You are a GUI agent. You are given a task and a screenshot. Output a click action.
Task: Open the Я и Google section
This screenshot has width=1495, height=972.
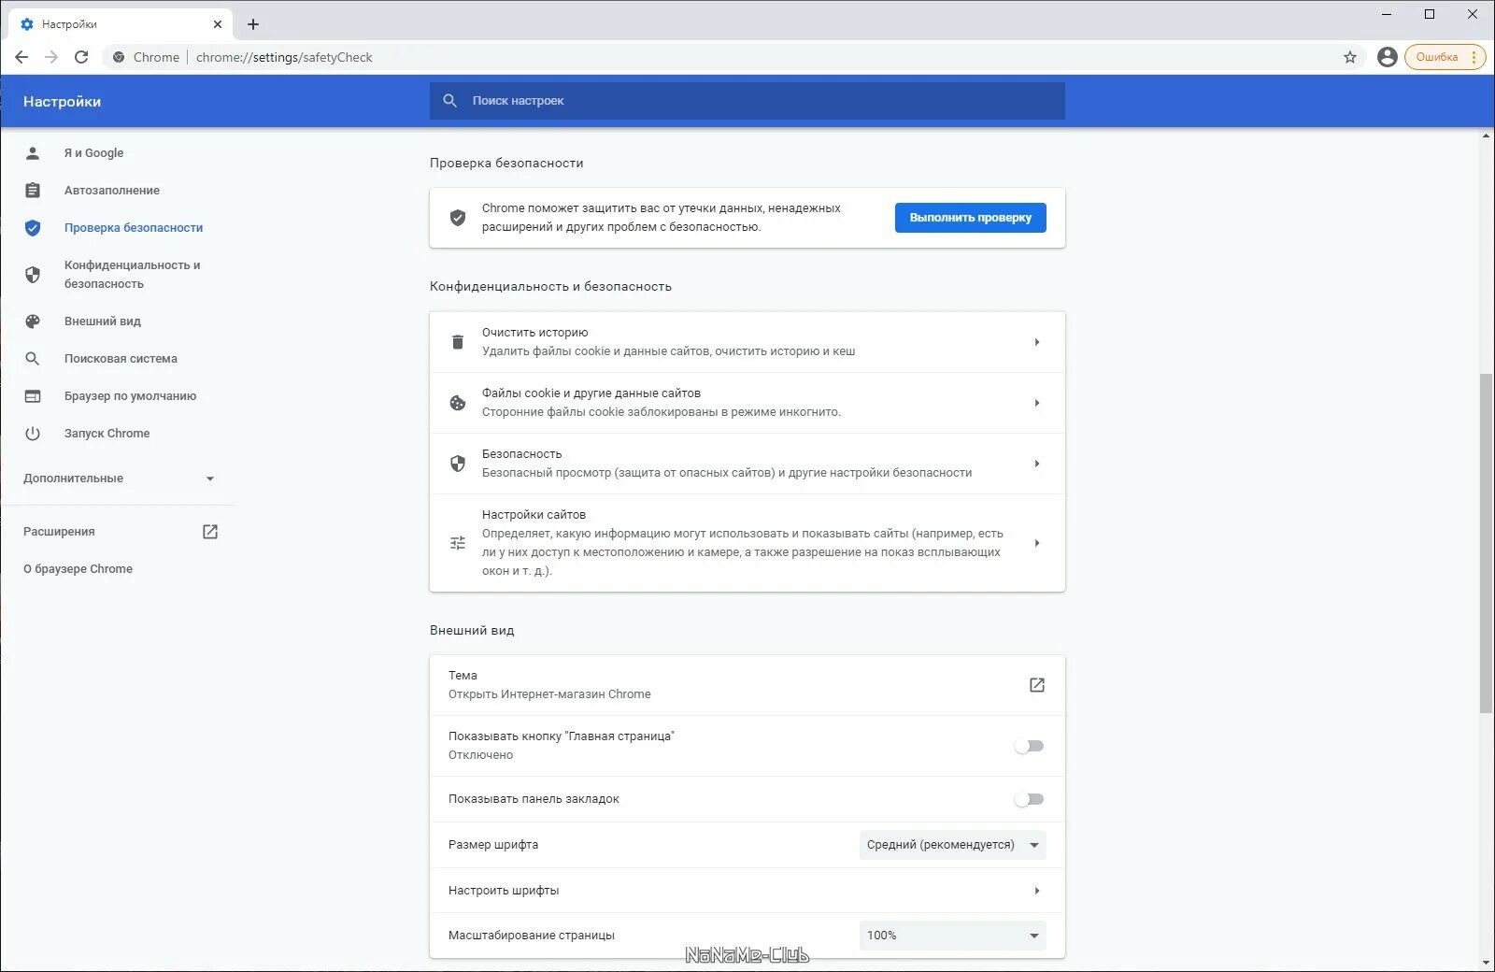coord(93,153)
